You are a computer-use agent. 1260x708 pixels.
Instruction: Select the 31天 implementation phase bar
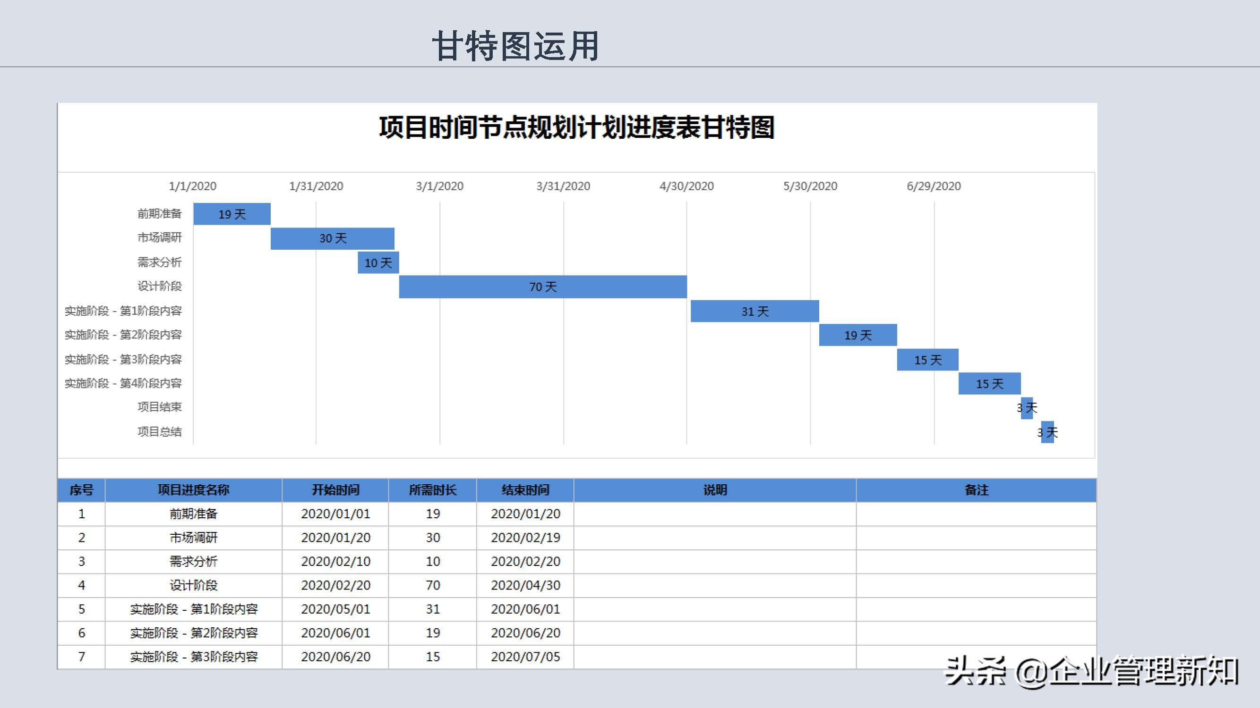[x=755, y=311]
